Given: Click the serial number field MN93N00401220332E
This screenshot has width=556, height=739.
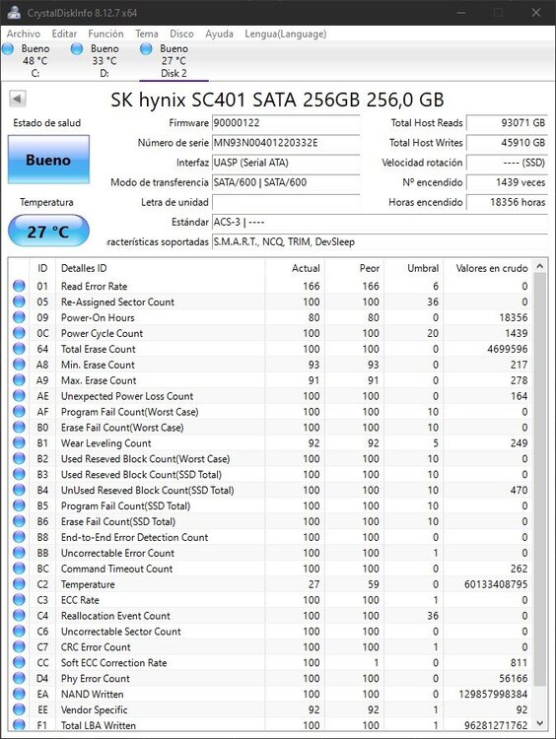Looking at the screenshot, I should 286,143.
